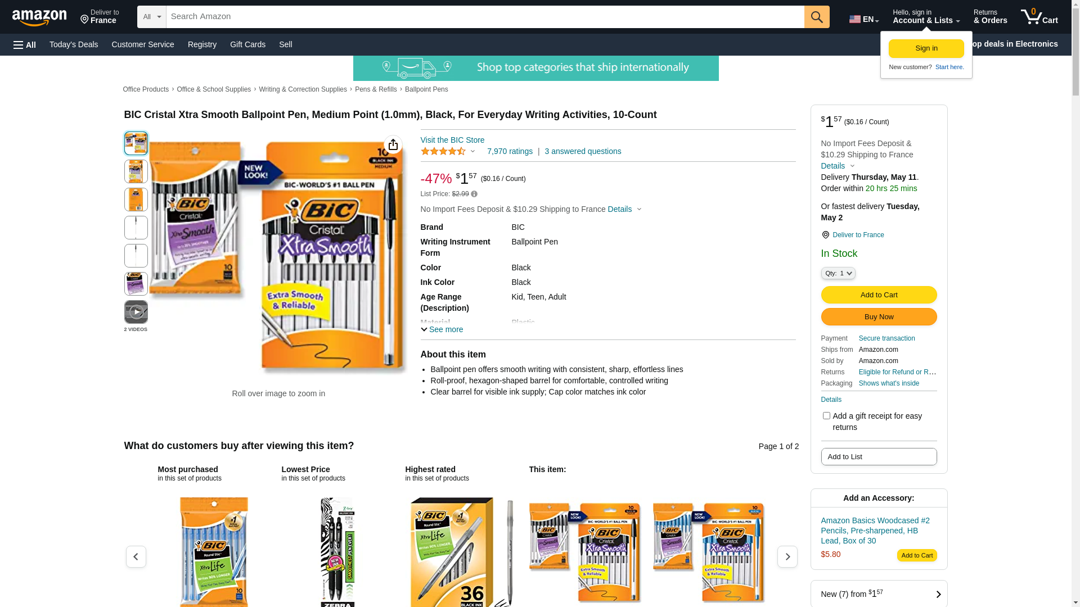Open the EN language selector

coord(864,19)
